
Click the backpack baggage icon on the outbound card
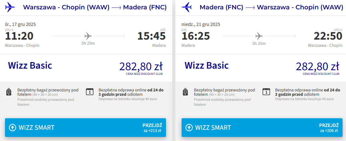point(9,92)
